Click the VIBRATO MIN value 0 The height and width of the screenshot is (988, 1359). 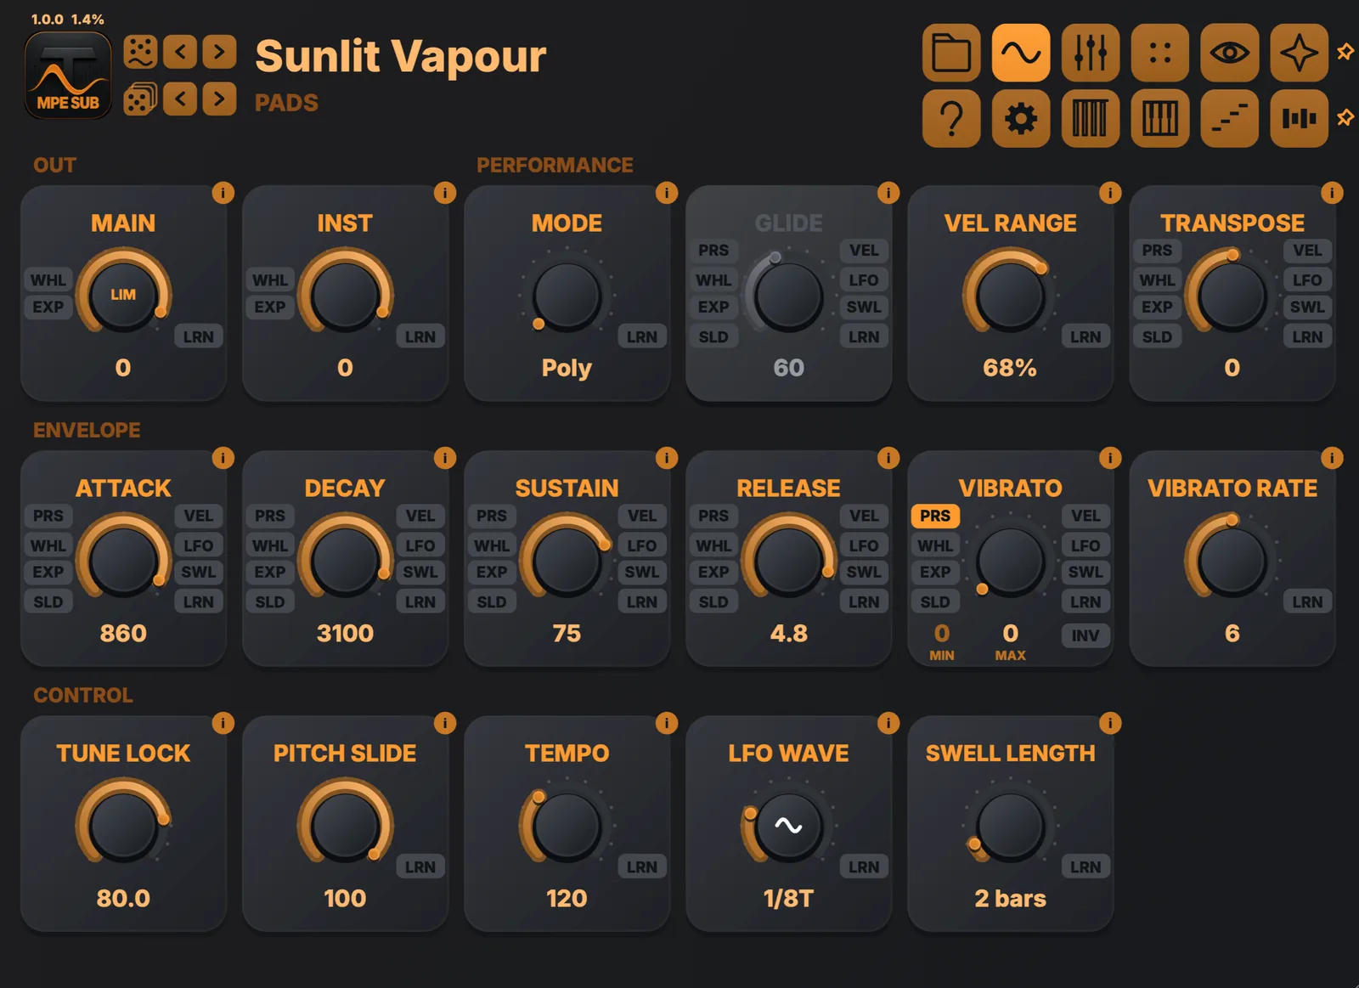click(942, 633)
